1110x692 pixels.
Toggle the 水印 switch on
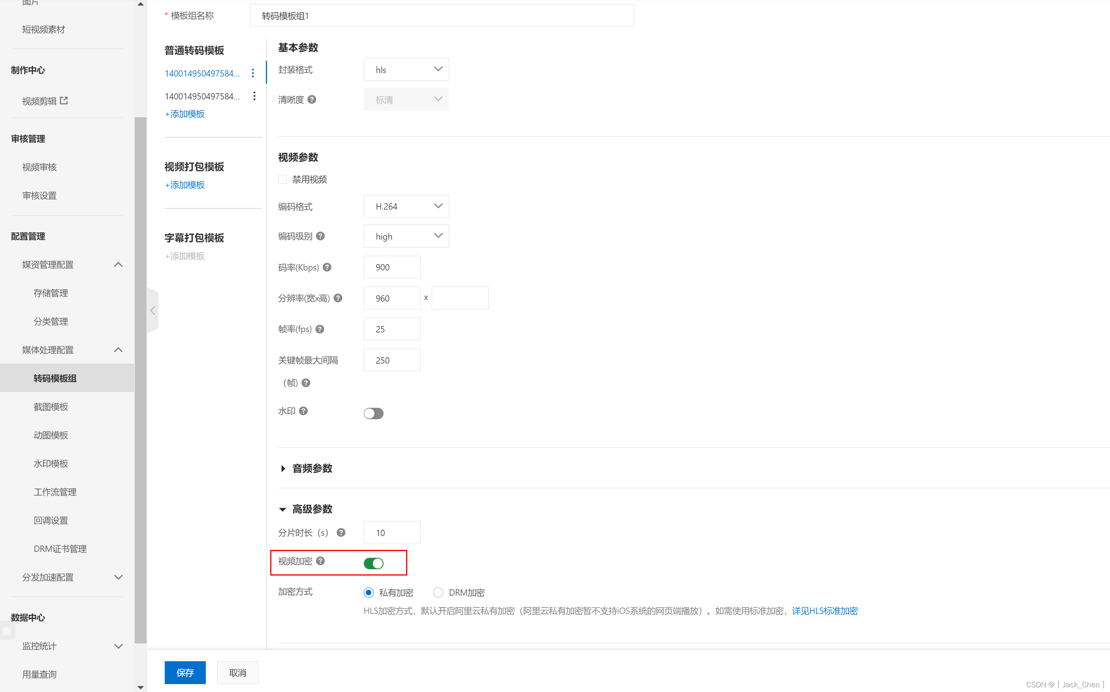coord(373,413)
